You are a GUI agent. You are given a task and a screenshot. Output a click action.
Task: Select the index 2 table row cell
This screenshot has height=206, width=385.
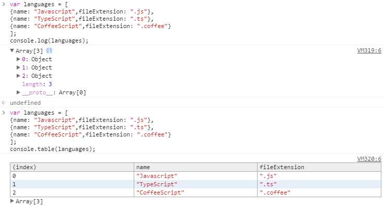pyautogui.click(x=72, y=193)
